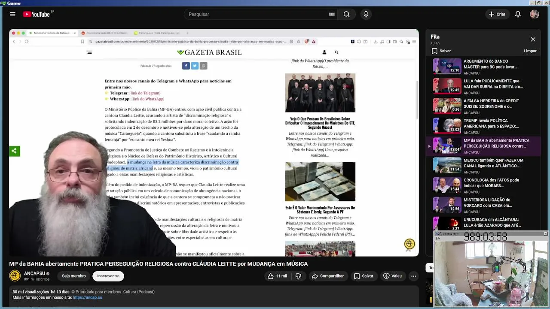
Task: Click the Gazeta Brasil logo in video
Action: pos(209,52)
